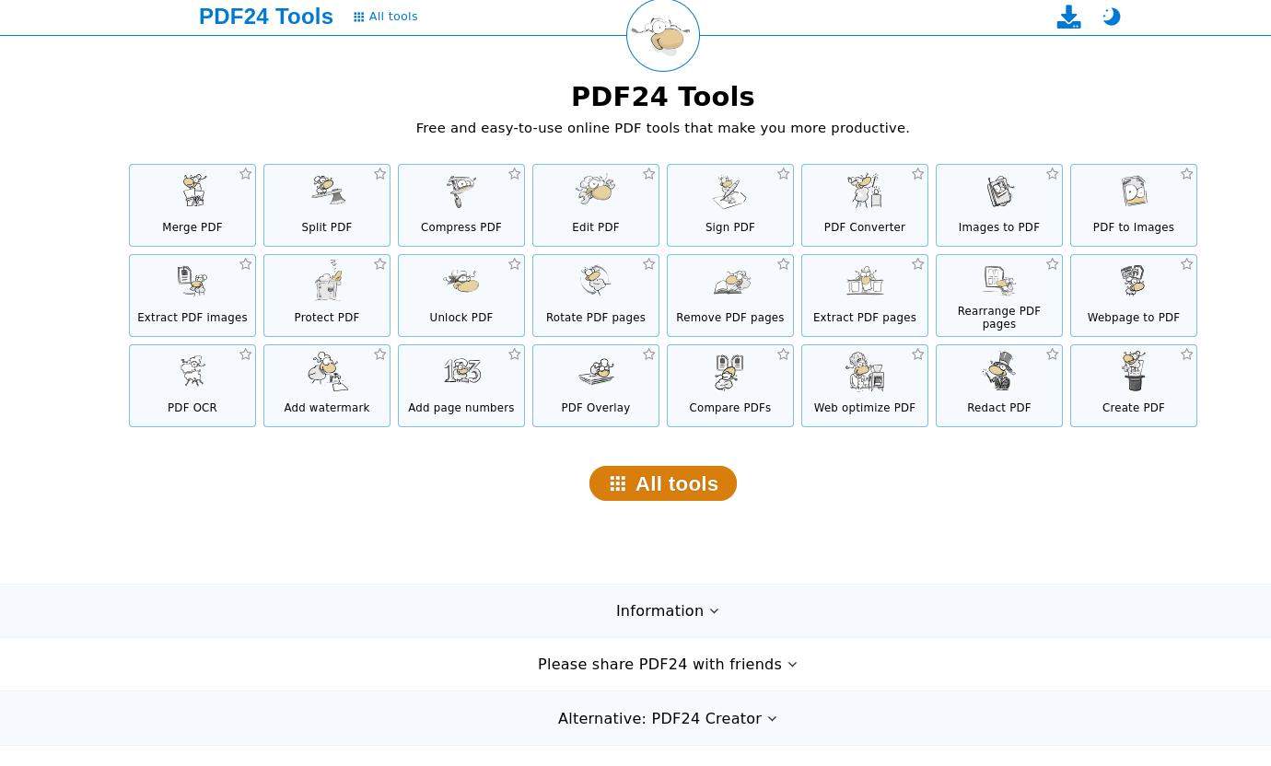Select the Rotate PDF pages icon
The image size is (1271, 766).
pos(596,281)
